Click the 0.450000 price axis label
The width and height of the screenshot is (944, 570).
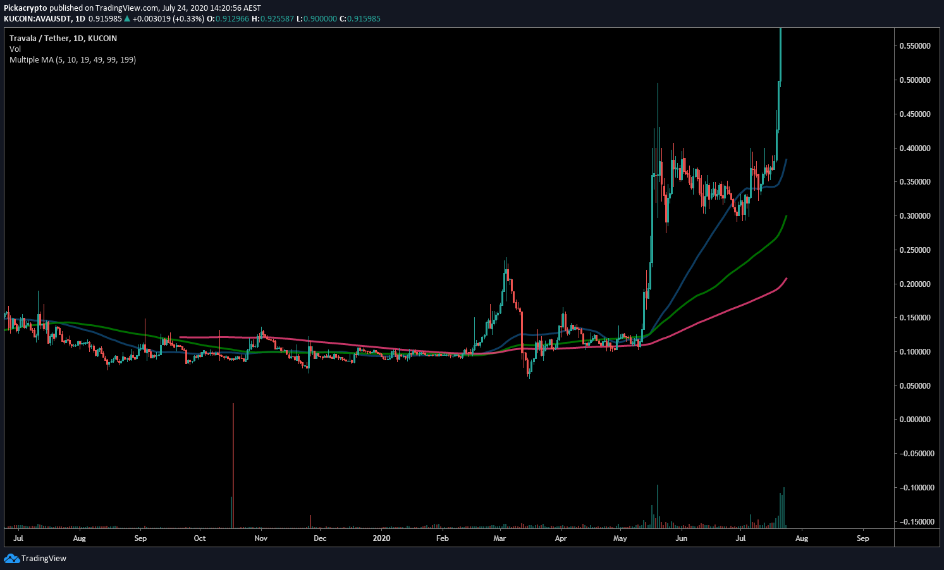(x=915, y=114)
